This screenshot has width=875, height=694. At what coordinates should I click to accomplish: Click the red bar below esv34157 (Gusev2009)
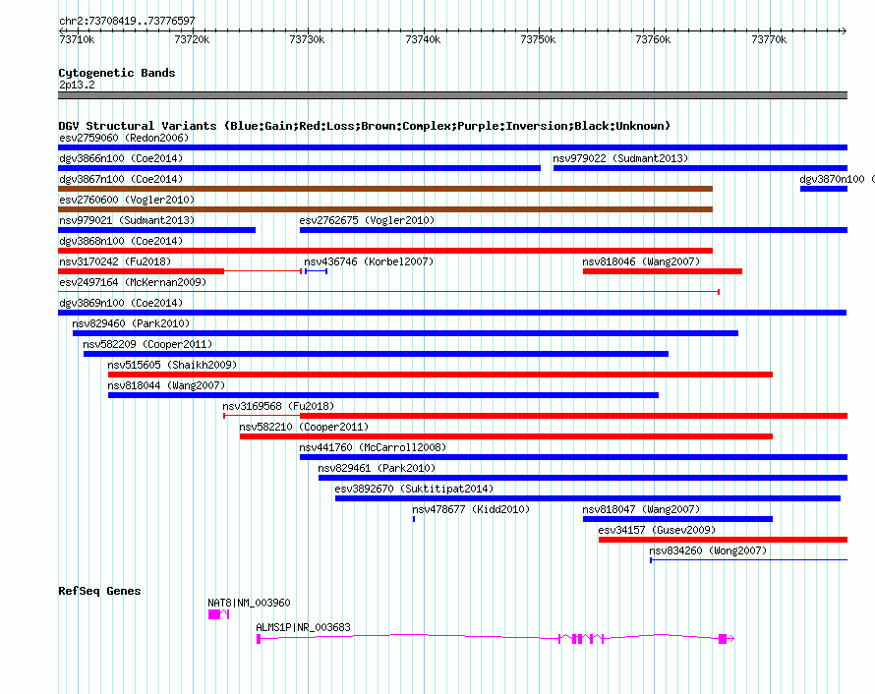pos(723,540)
